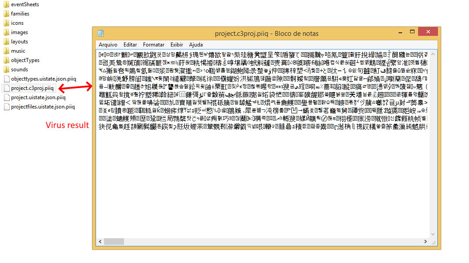Select file name project.c3proj.piiq
This screenshot has height=263, width=469.
32,88
